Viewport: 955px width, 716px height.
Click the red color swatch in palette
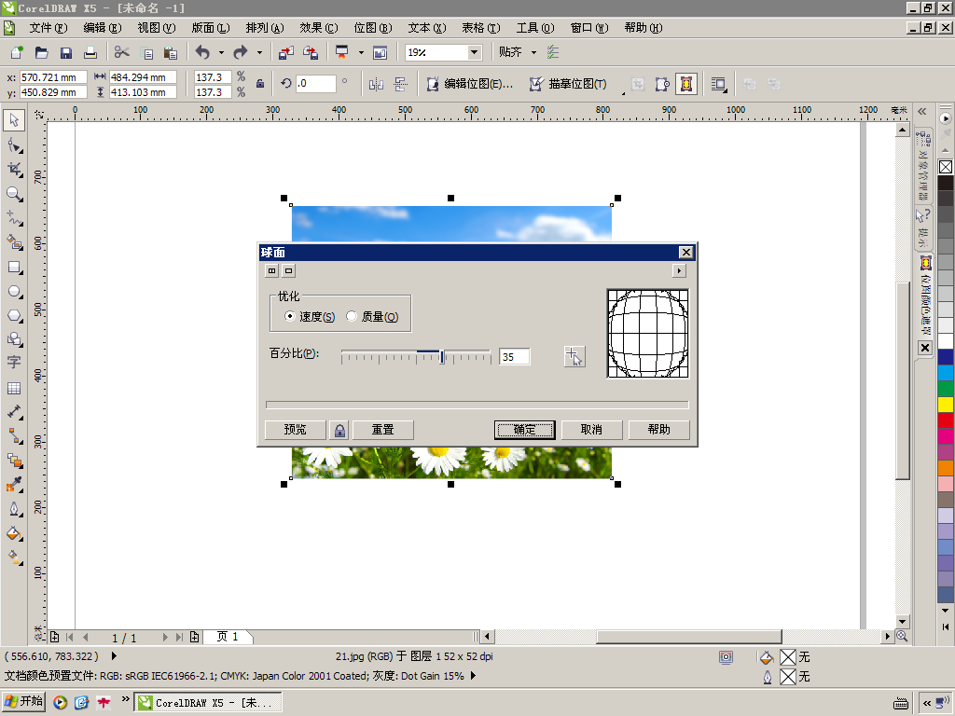[x=946, y=420]
